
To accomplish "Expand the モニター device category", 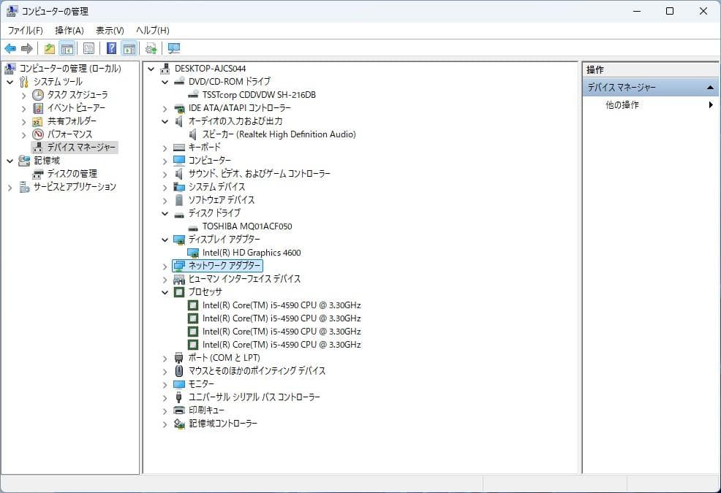I will coord(164,383).
